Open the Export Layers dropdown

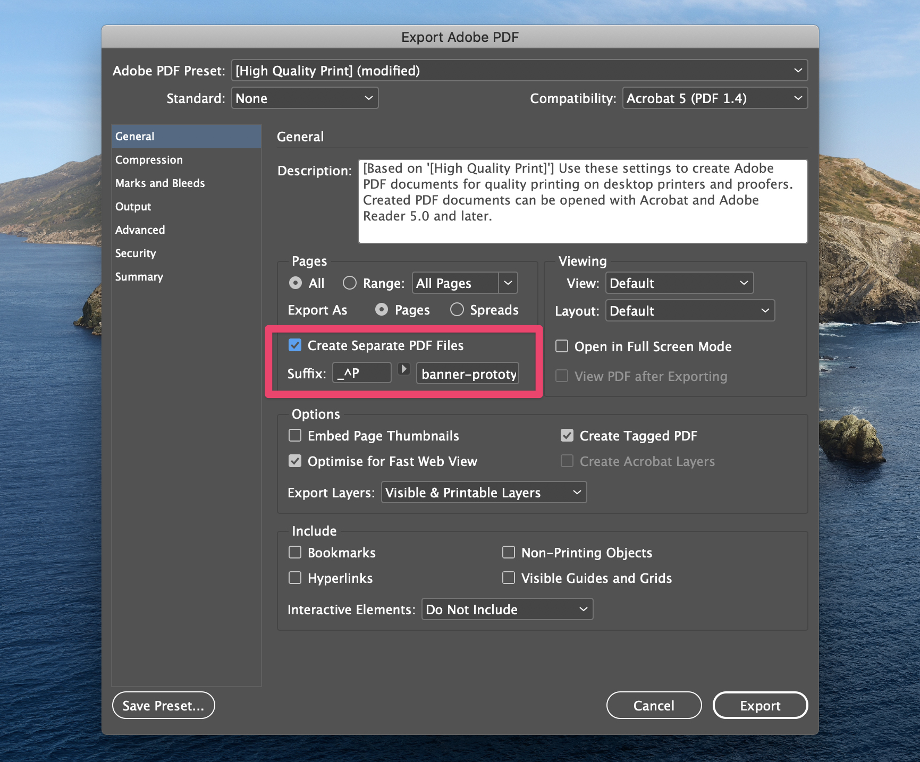(484, 492)
